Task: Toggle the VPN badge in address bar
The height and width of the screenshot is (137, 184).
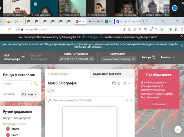Action: tap(17, 29)
